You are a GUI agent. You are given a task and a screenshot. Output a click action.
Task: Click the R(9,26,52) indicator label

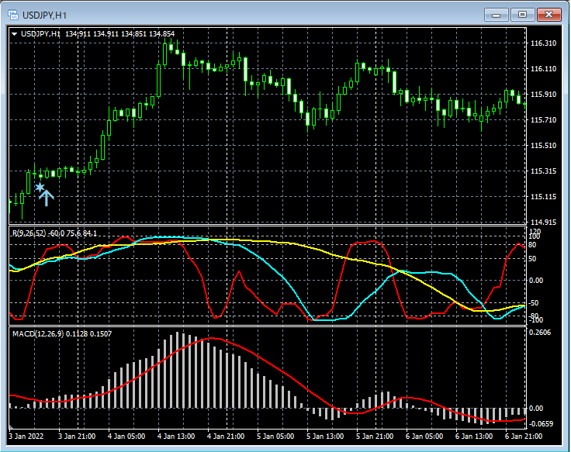(29, 233)
